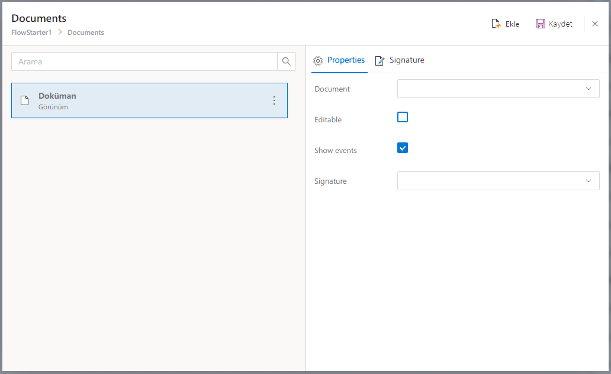Uncheck the Show events checkbox
611x374 pixels.
(x=403, y=148)
